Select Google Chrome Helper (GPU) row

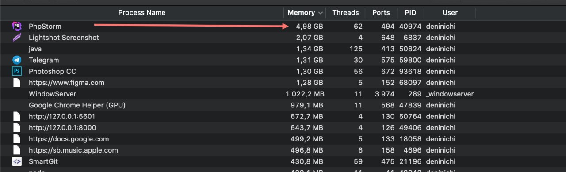pos(283,105)
